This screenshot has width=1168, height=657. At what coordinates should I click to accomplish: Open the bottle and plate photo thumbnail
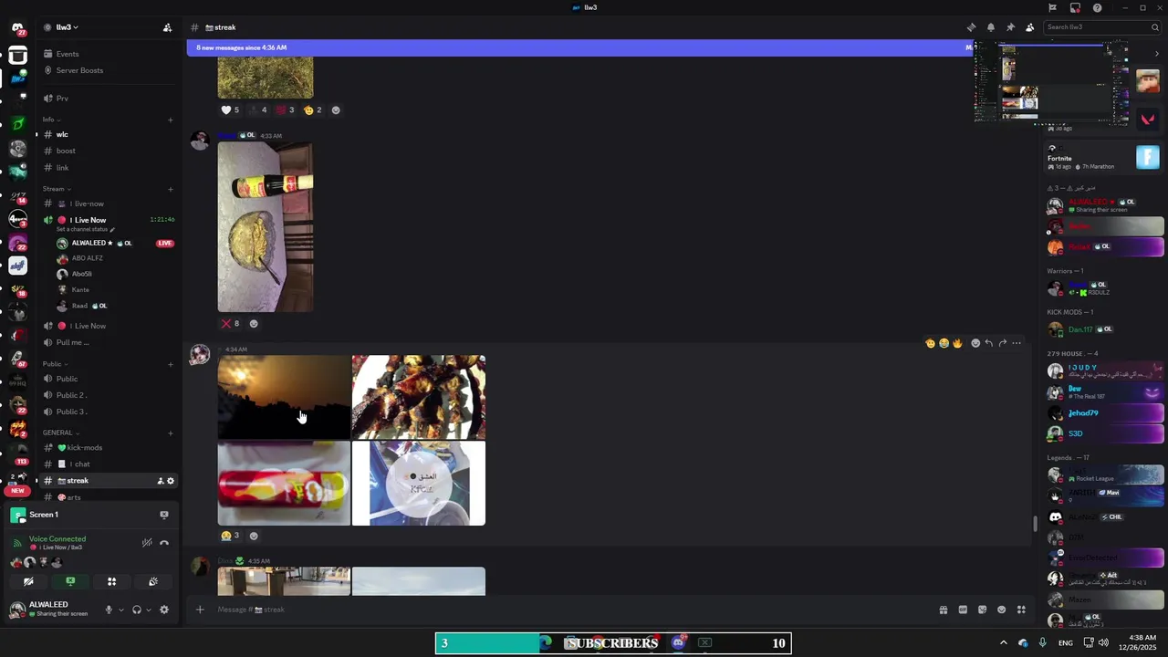click(266, 227)
